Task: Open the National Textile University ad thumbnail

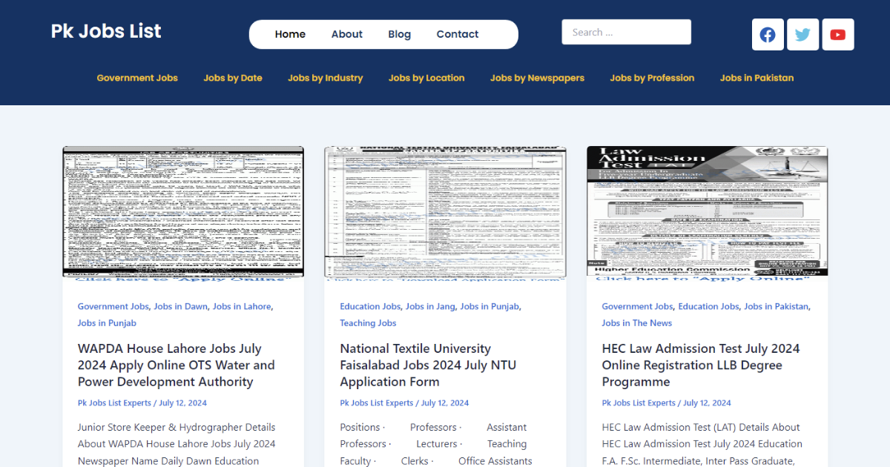Action: coord(445,213)
